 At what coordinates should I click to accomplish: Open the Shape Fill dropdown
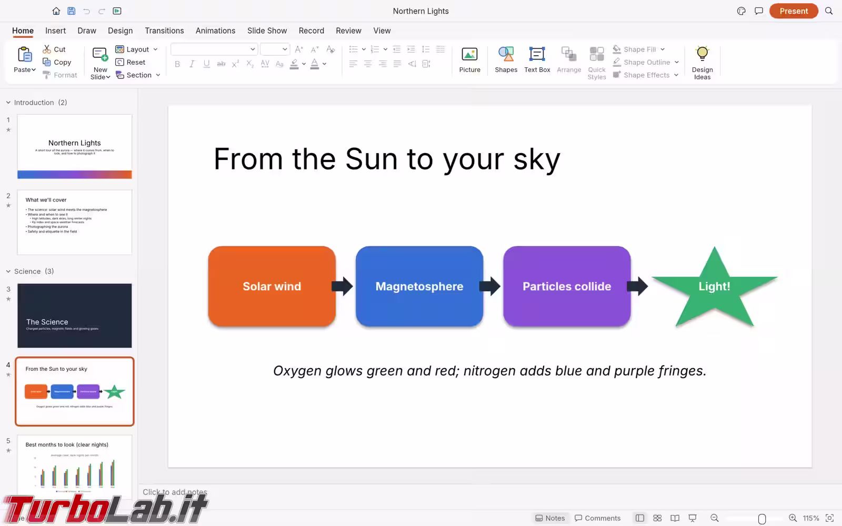(x=663, y=49)
